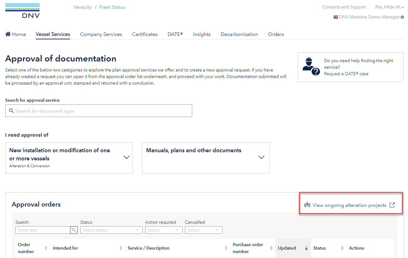Click the helmet help icon

click(311, 66)
